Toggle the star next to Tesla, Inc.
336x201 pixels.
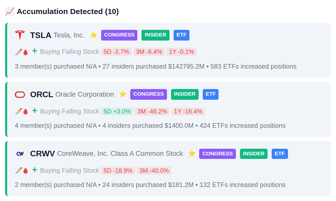click(94, 35)
